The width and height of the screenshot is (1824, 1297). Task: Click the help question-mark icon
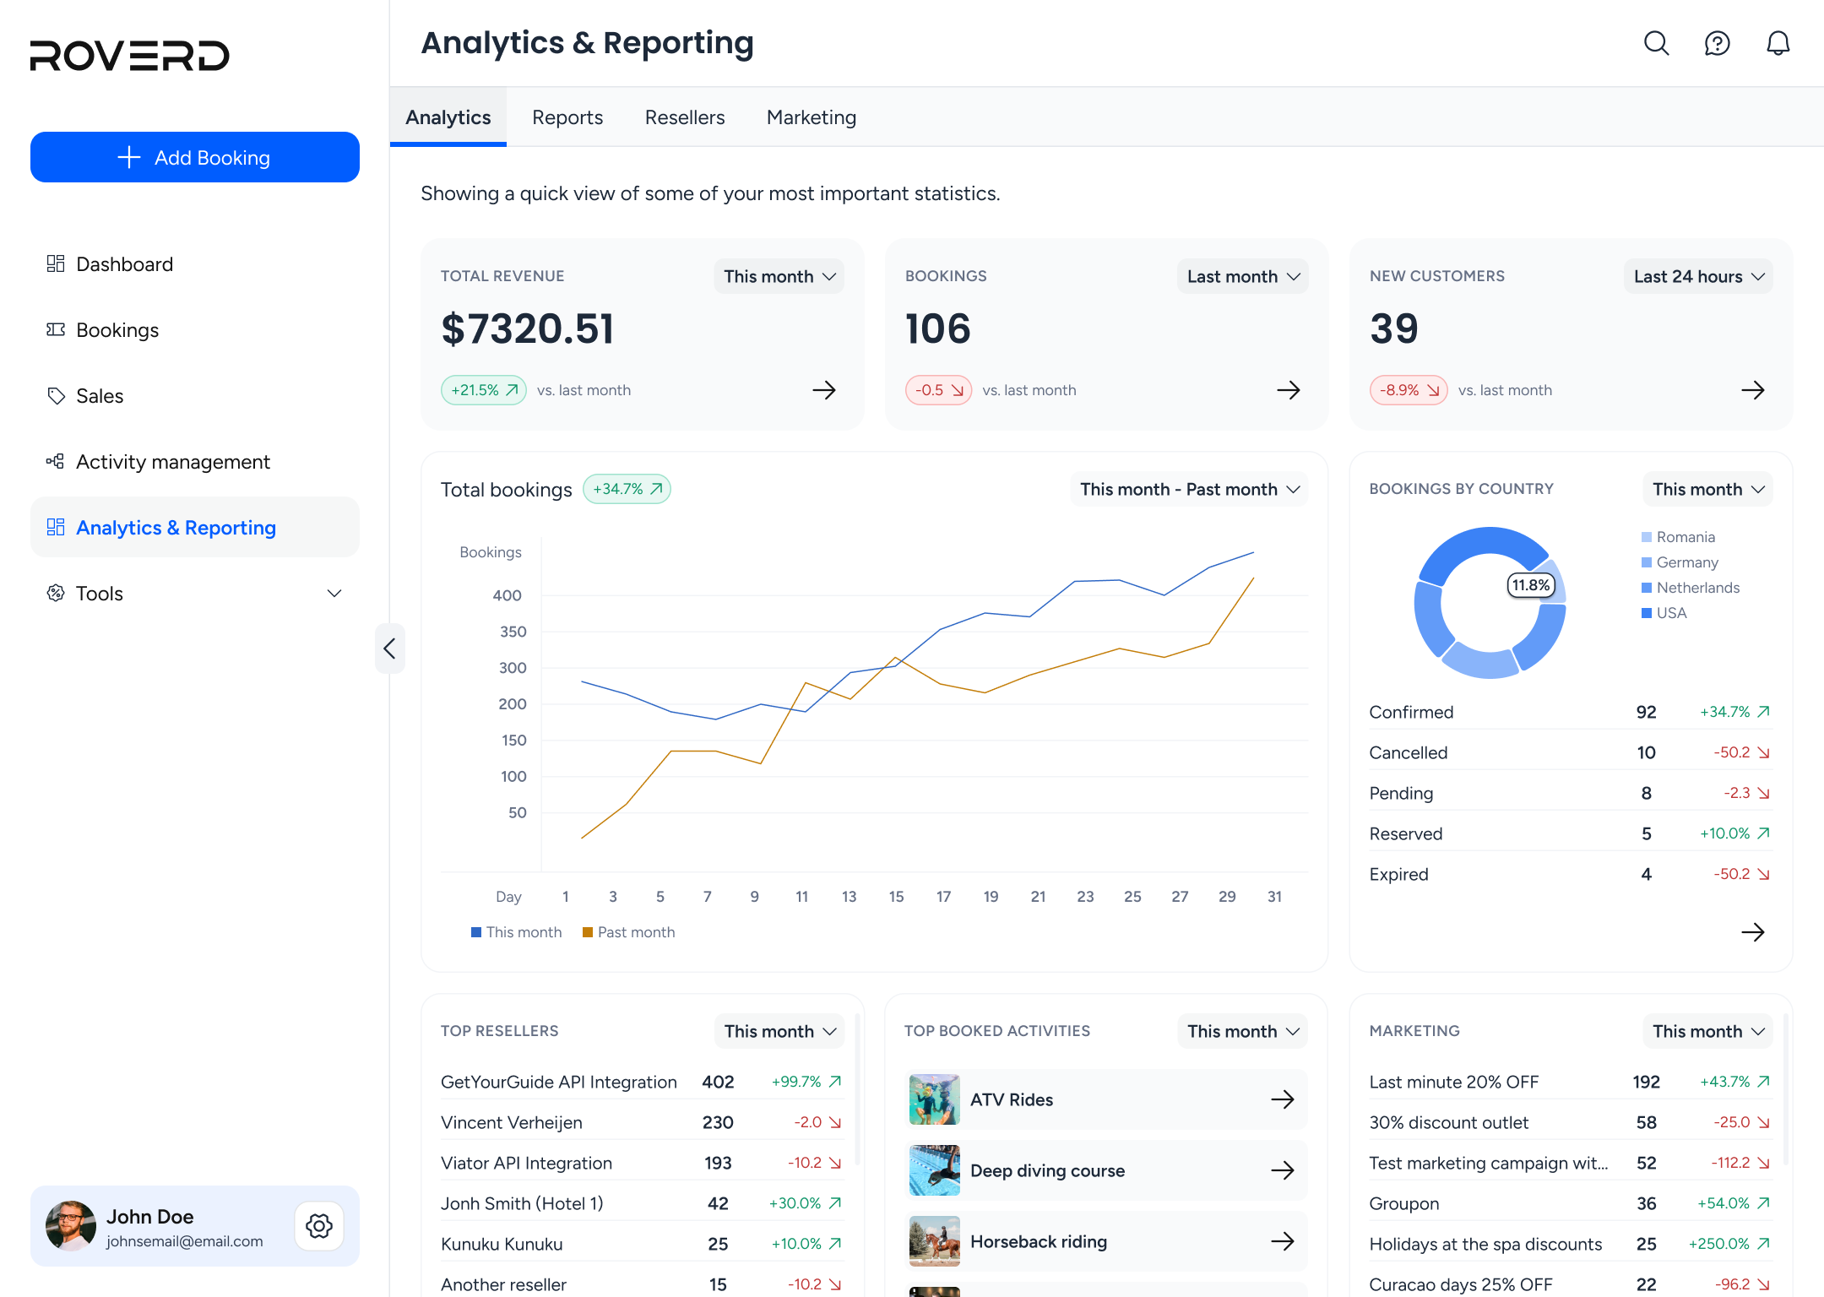click(x=1717, y=43)
